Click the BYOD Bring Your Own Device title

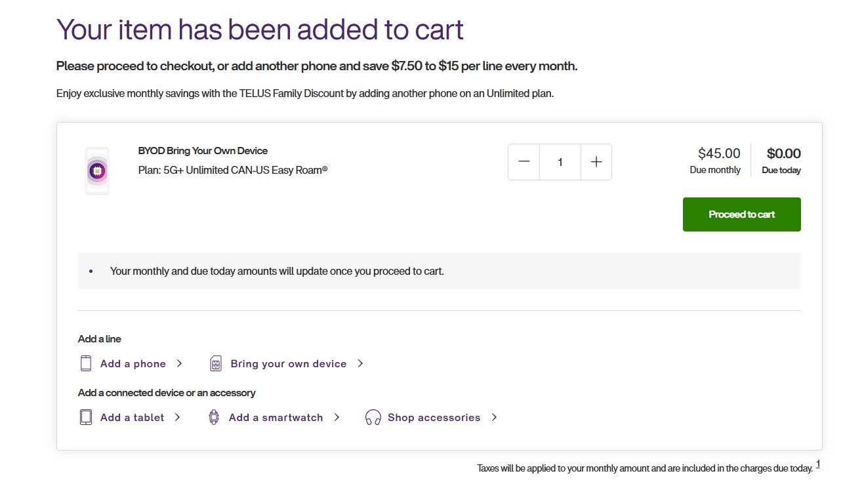click(x=203, y=151)
